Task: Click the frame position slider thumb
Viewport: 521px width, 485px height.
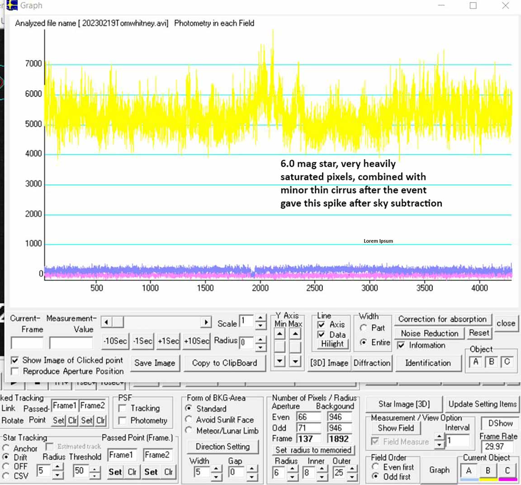Action: tap(118, 322)
